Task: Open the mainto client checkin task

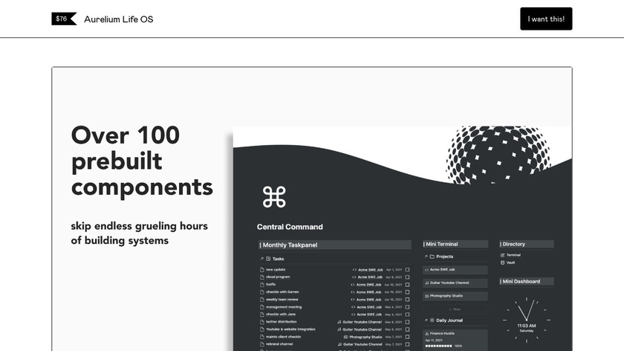Action: tap(283, 337)
